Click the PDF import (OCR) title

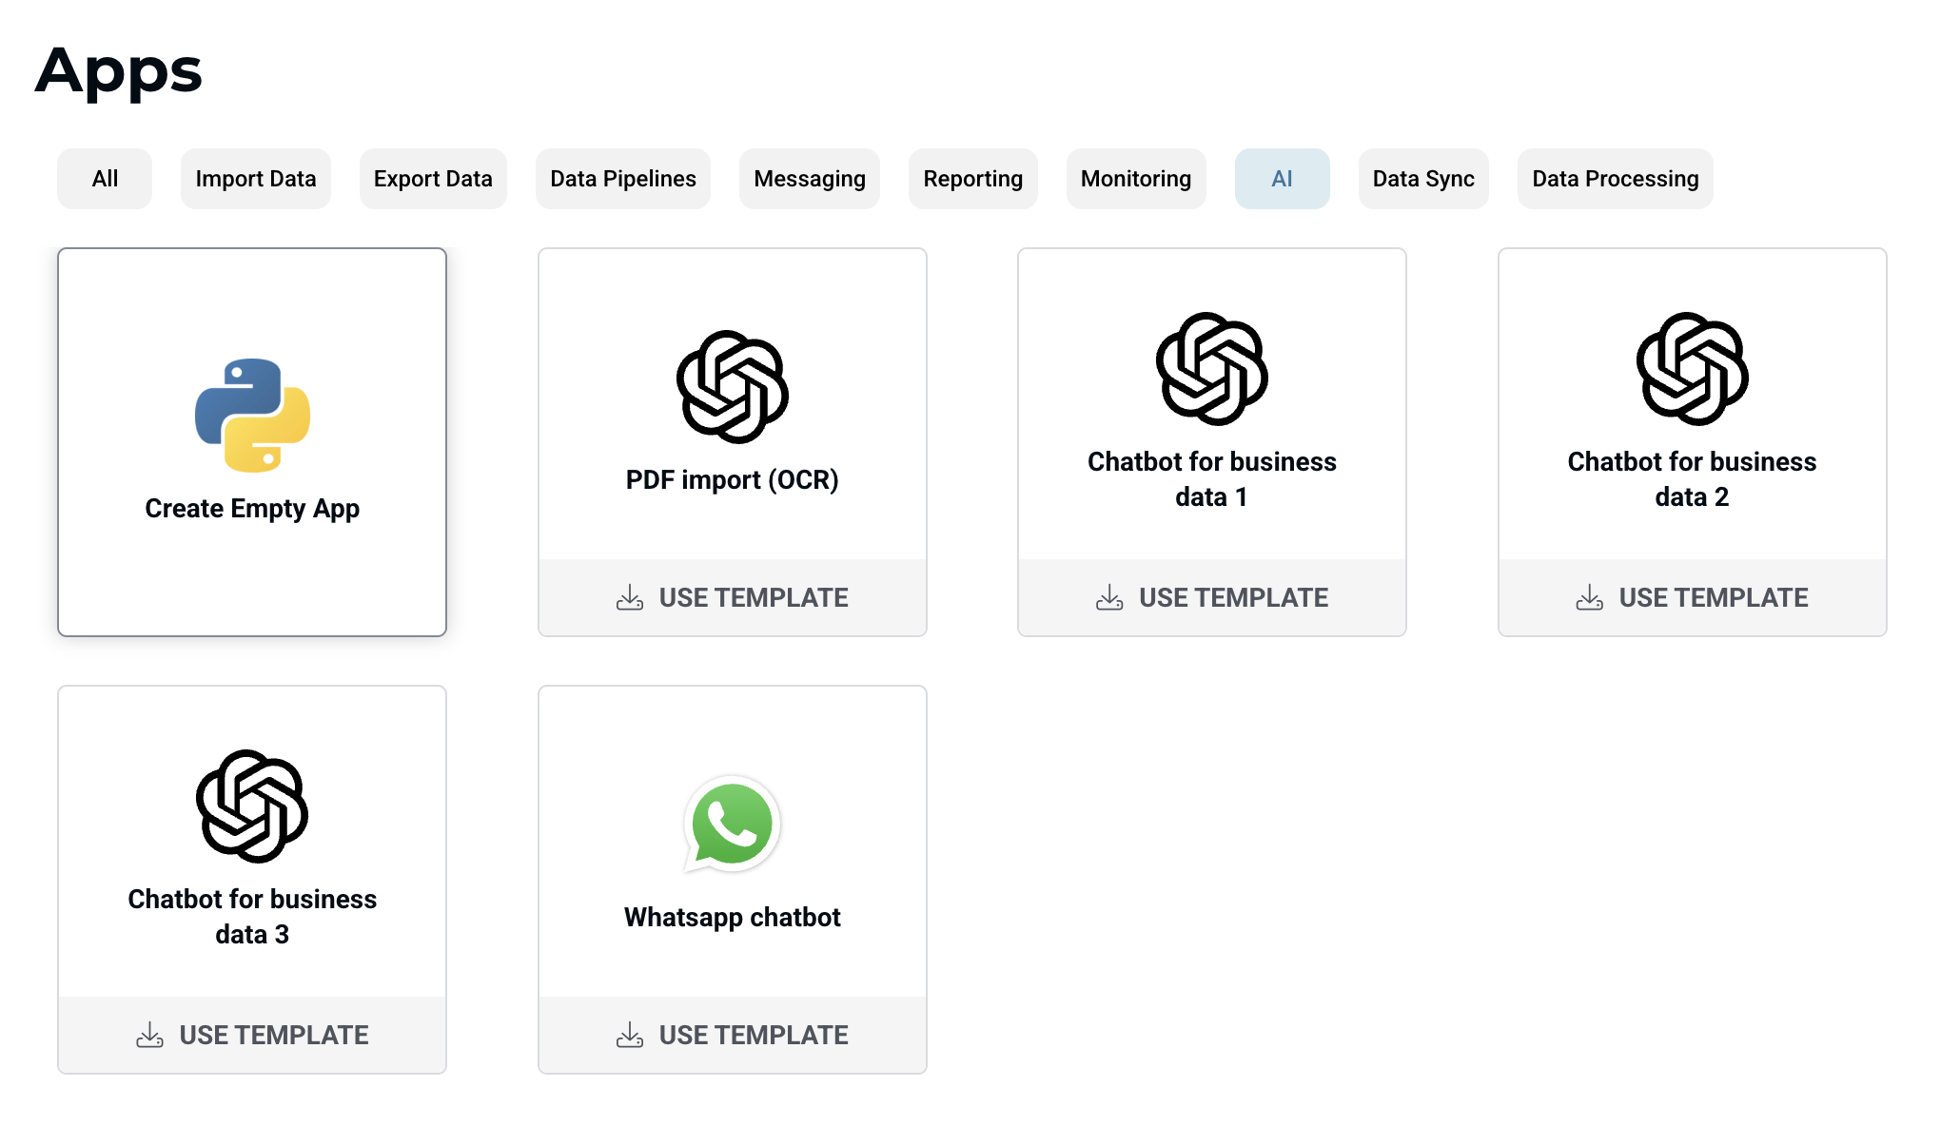coord(733,479)
